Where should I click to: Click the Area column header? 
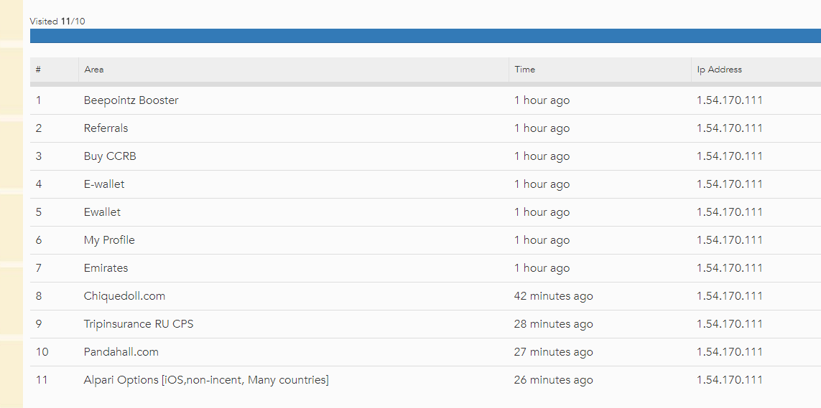point(94,70)
